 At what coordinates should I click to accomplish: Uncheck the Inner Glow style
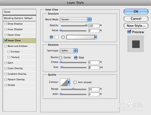[x=6, y=40]
